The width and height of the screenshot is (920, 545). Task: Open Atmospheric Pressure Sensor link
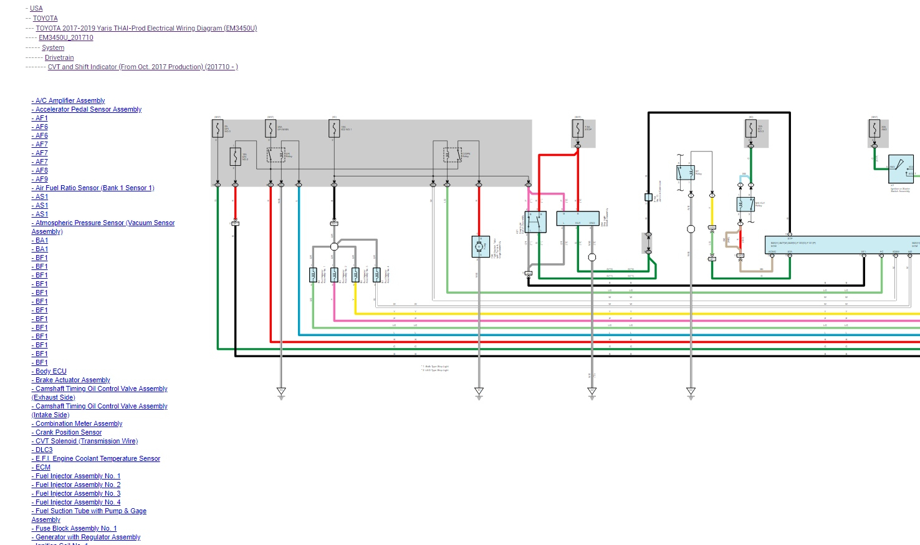103,227
